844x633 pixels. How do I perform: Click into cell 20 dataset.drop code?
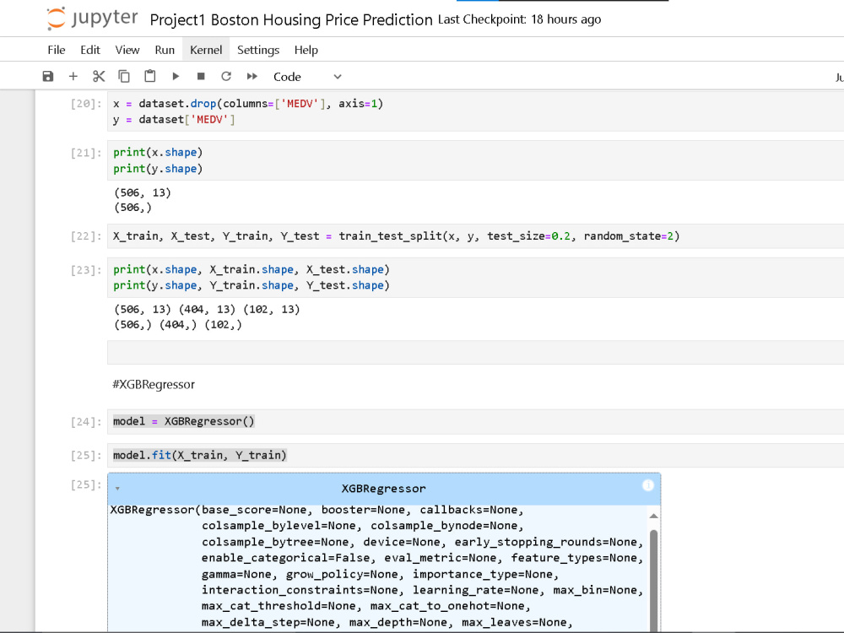pos(475,111)
